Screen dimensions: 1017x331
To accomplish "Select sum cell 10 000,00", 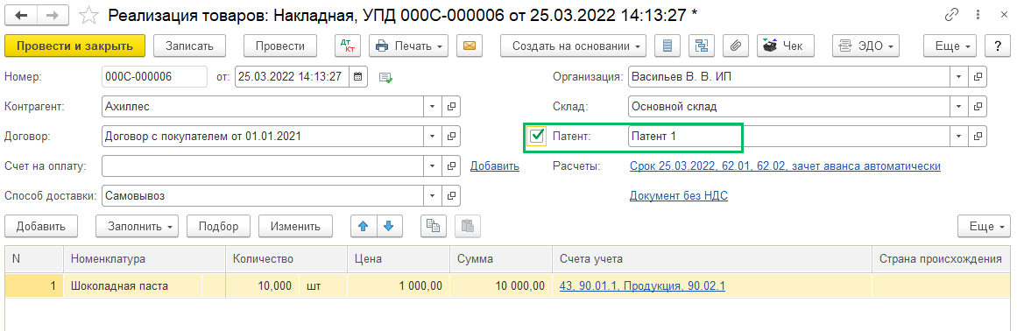I will tap(500, 285).
